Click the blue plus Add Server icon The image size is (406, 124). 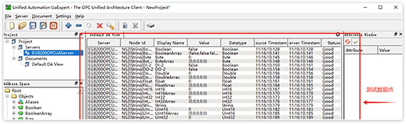pyautogui.click(x=68, y=26)
